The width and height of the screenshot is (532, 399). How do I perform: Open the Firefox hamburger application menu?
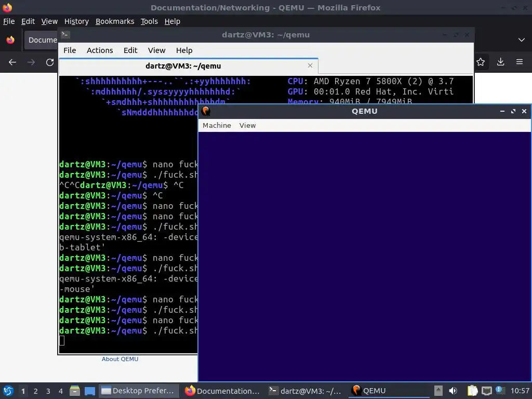click(x=520, y=62)
